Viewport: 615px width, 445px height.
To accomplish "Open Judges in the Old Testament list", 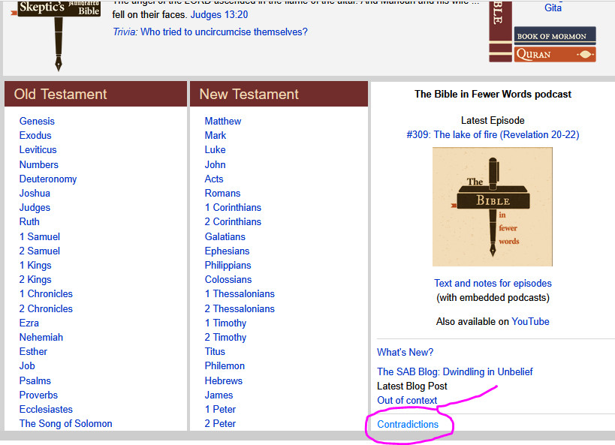I will coord(35,208).
